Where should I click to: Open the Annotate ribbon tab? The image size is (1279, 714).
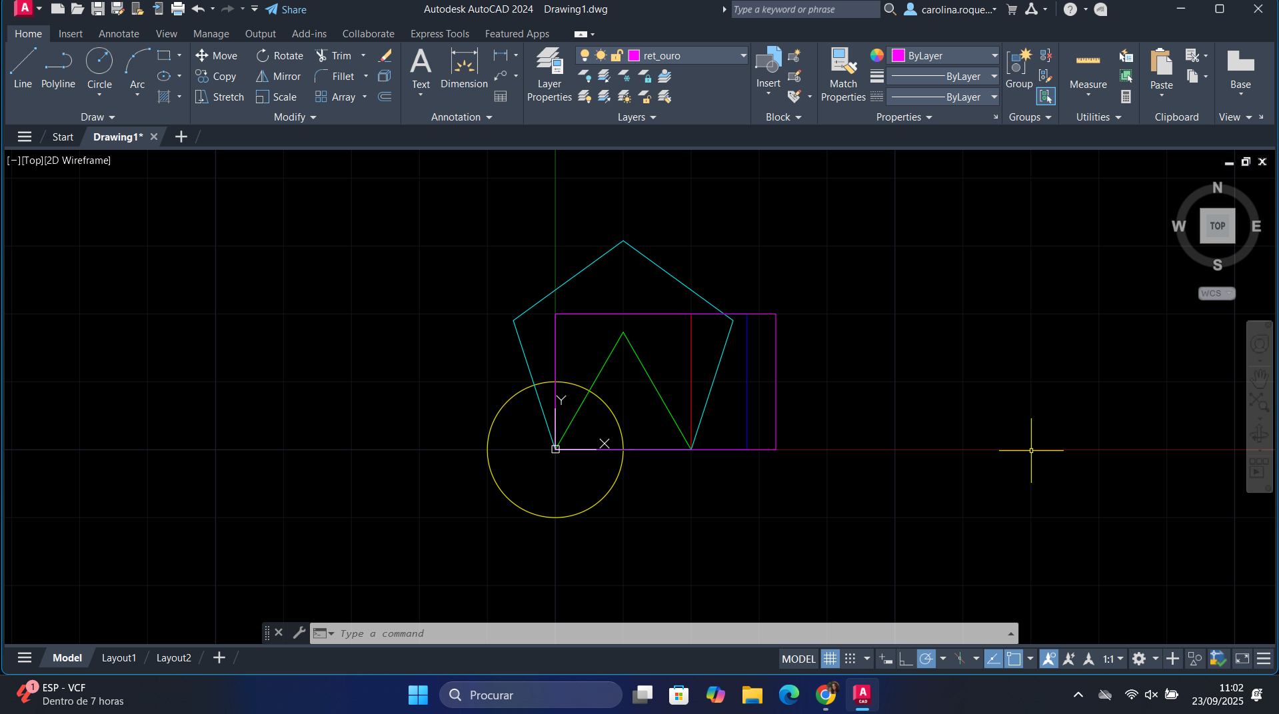tap(119, 34)
